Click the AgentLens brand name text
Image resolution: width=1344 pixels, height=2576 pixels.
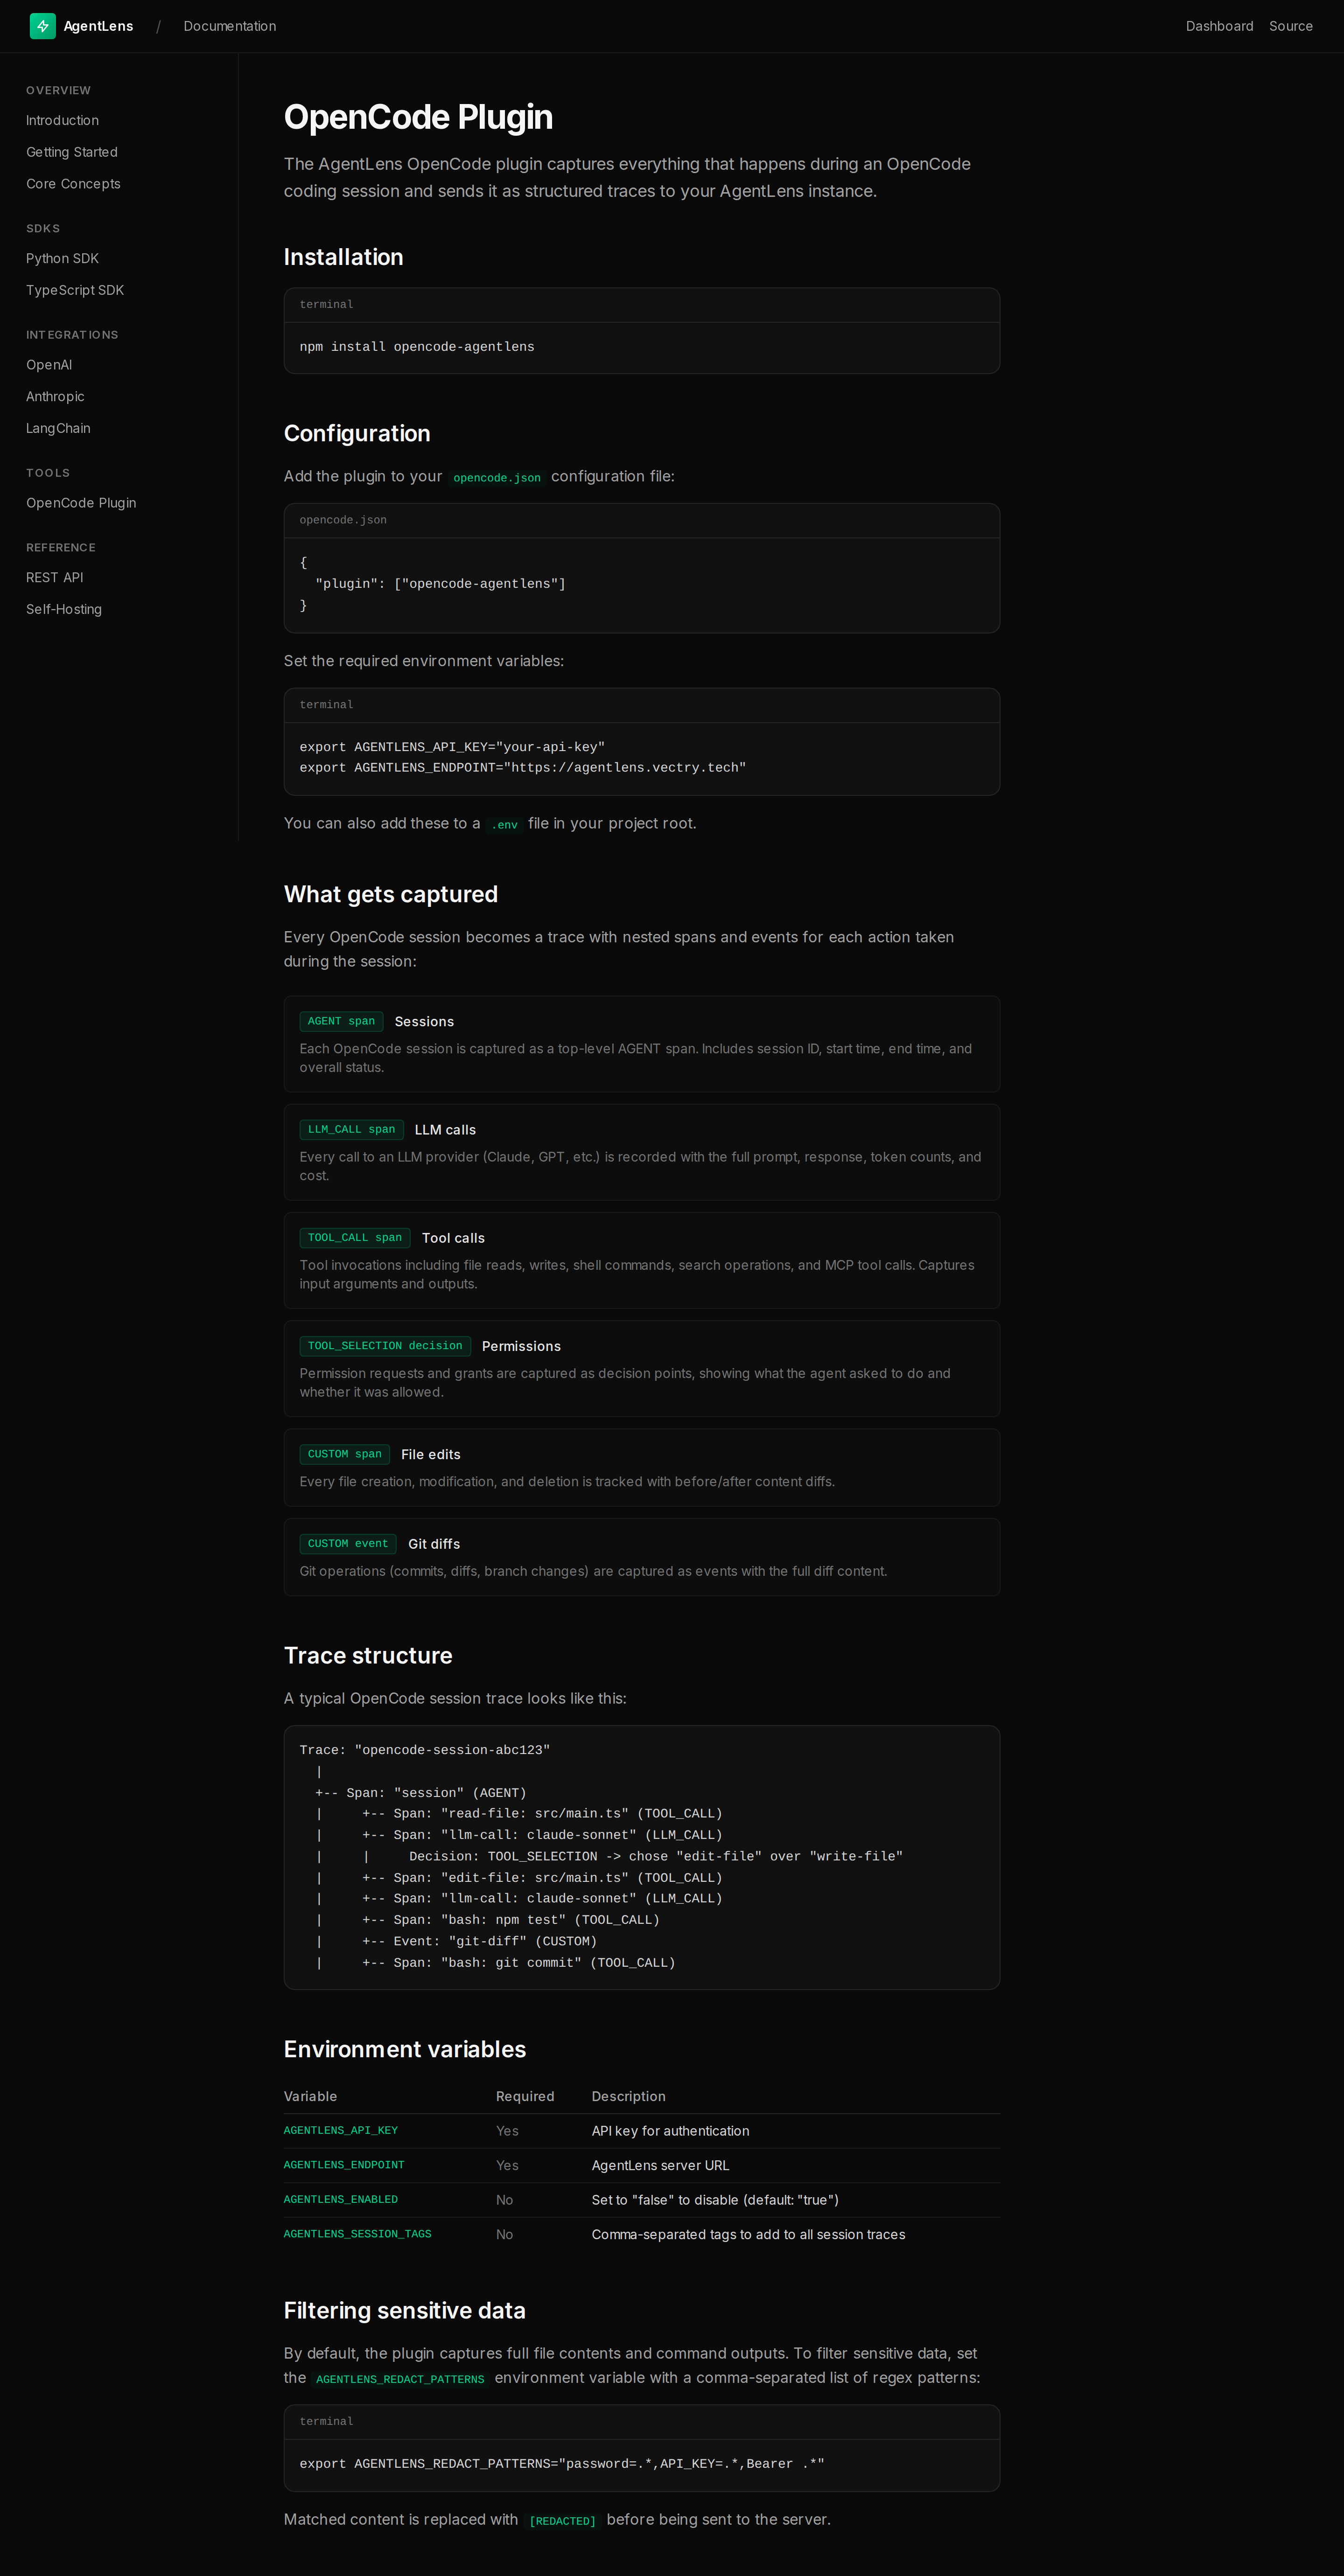98,26
